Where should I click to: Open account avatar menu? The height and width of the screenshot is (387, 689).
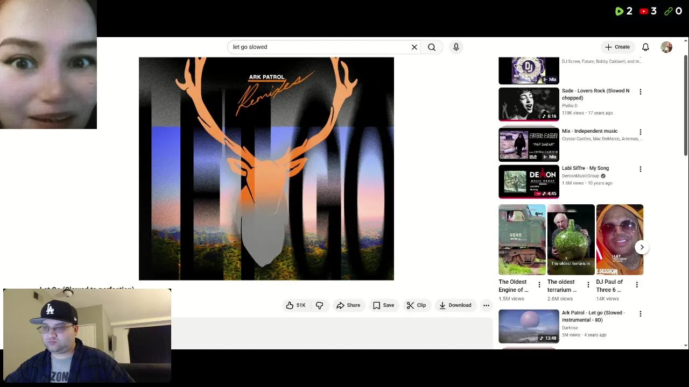coord(666,47)
